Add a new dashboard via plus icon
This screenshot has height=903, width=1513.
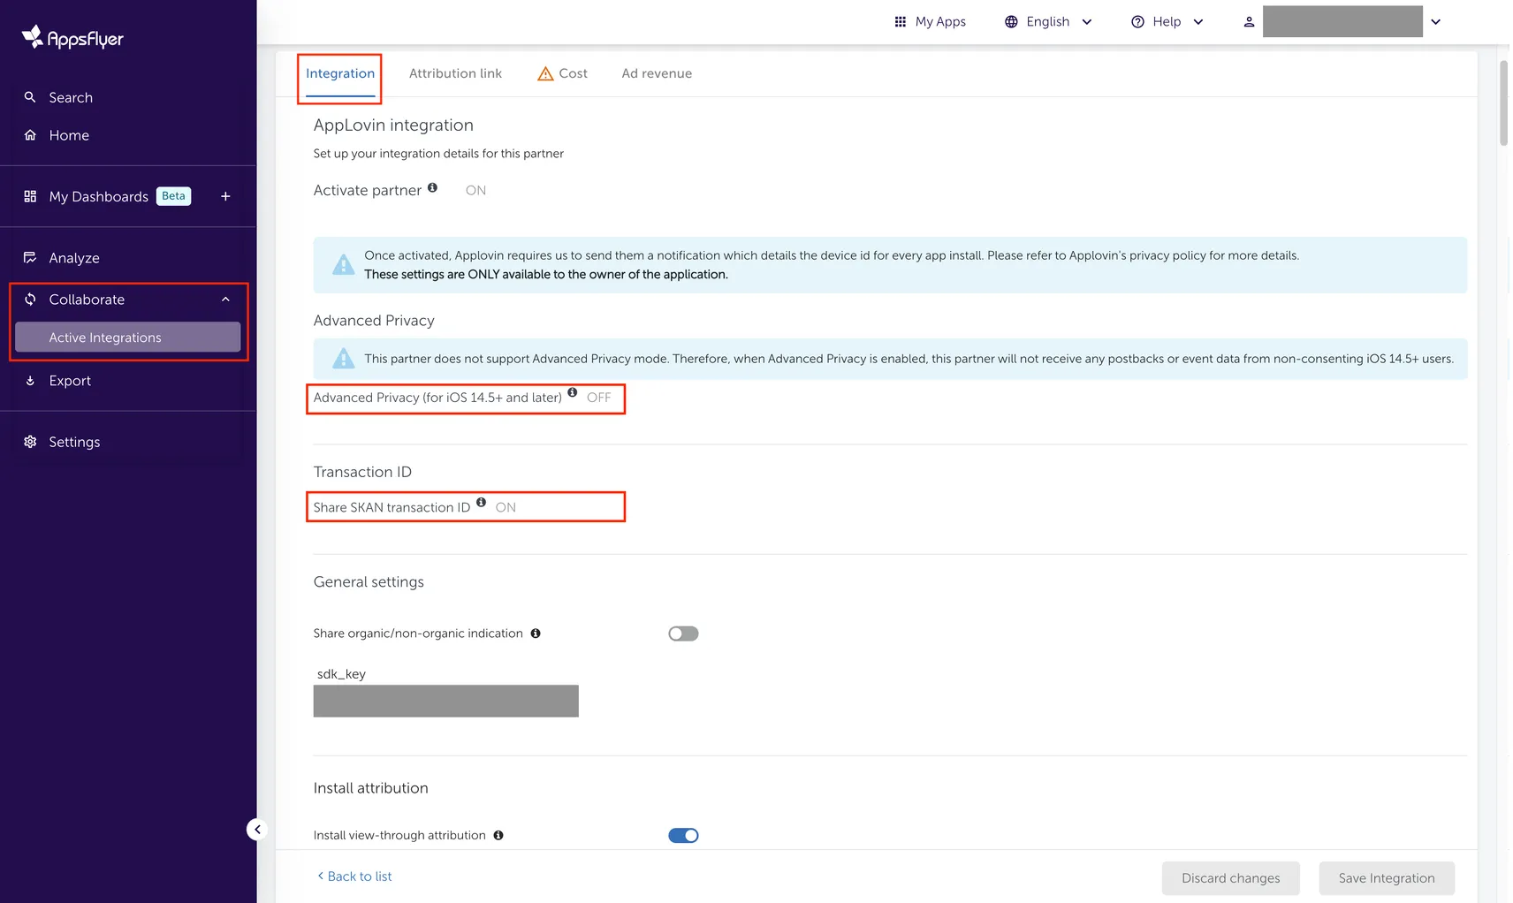pyautogui.click(x=225, y=196)
